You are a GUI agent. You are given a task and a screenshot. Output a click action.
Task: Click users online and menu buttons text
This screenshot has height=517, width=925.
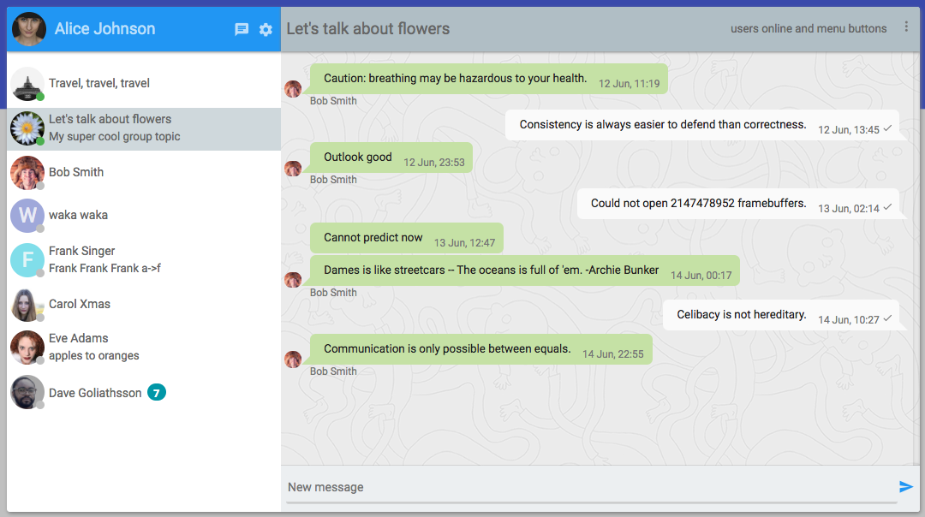(809, 29)
